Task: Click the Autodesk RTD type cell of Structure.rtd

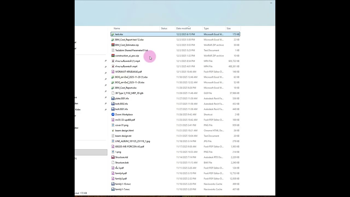Action: [x=213, y=157]
